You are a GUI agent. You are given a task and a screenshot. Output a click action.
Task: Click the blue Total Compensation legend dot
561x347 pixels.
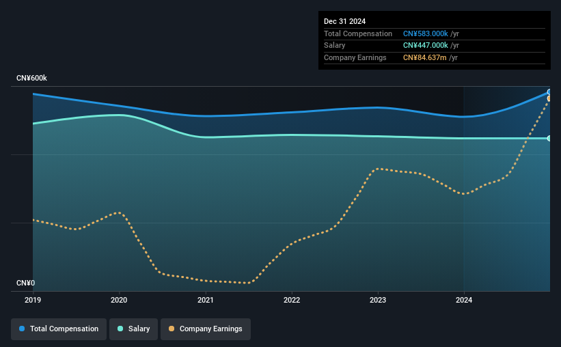(x=22, y=329)
